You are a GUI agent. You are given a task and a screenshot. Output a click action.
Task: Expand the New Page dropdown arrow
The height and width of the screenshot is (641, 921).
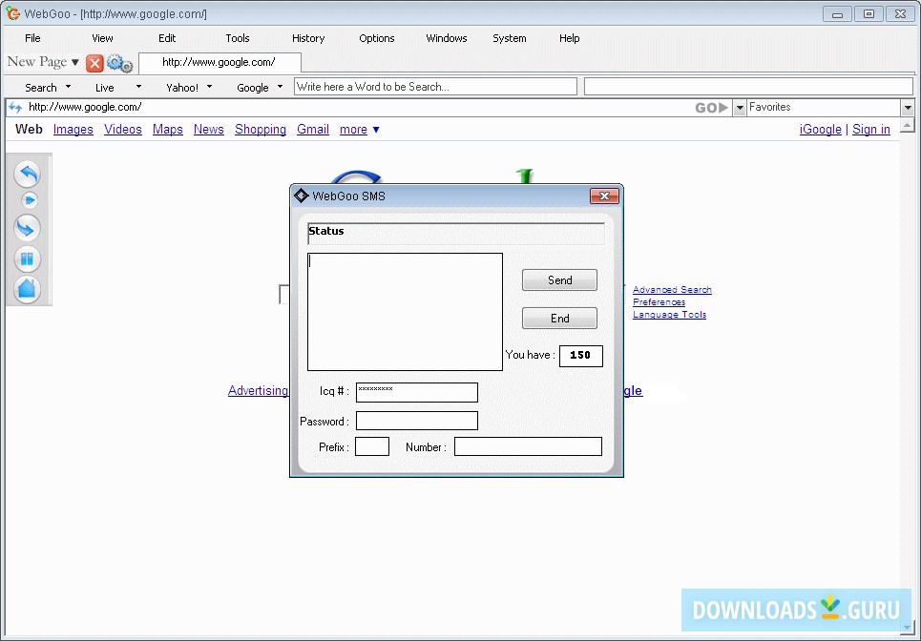(x=74, y=62)
